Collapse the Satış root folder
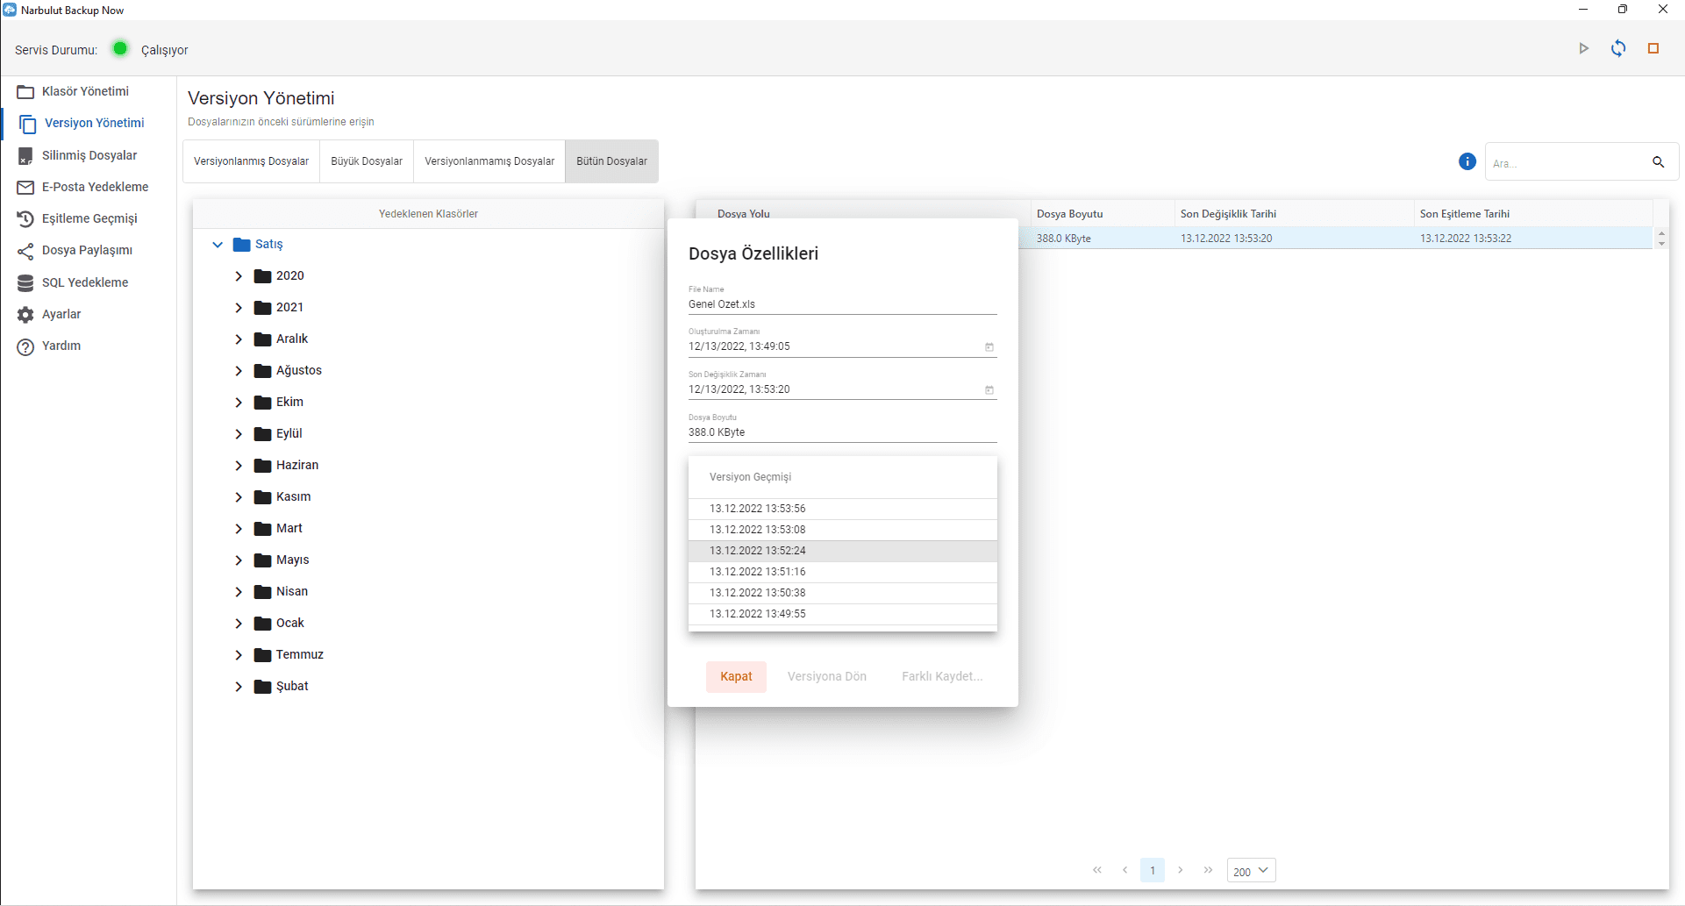The image size is (1685, 906). point(218,245)
